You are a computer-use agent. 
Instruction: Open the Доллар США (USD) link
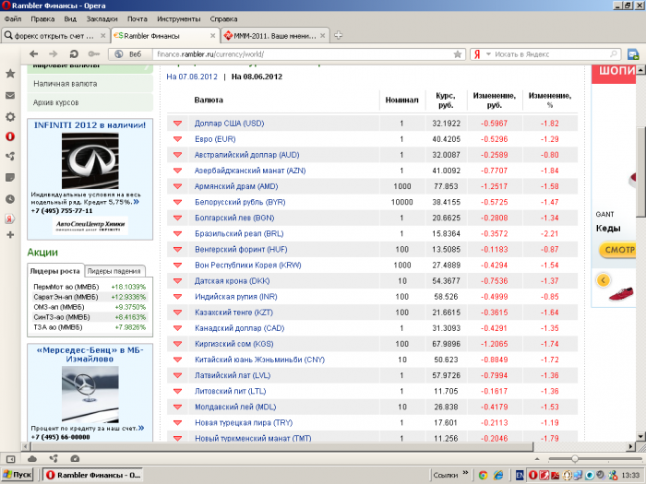click(229, 124)
